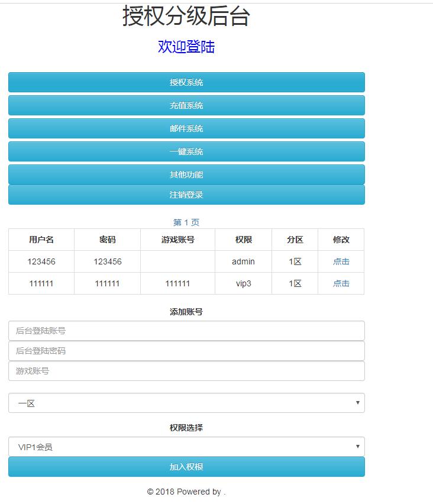Click into the 游戏账号 text field below 添加账号
Image resolution: width=433 pixels, height=504 pixels.
186,371
